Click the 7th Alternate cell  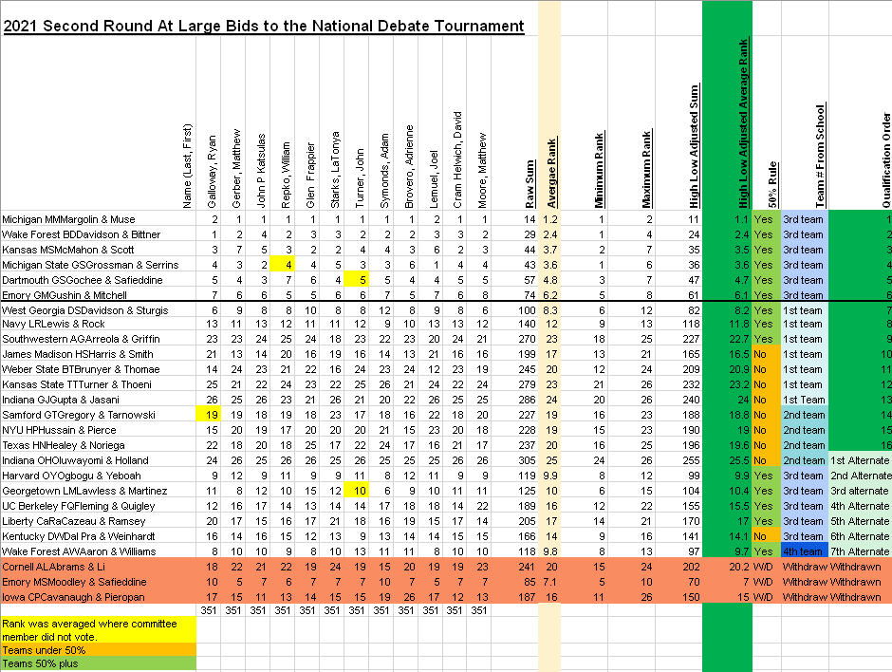point(860,551)
